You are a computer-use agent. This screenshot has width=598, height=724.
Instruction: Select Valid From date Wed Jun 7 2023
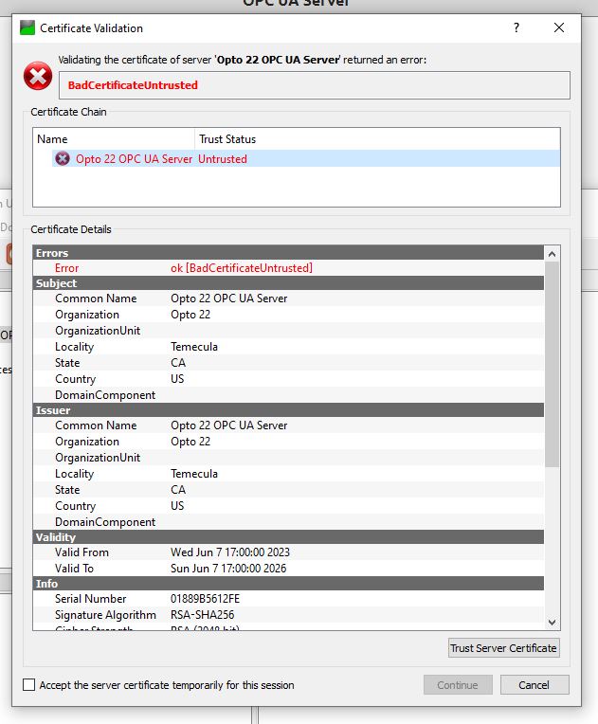(x=230, y=552)
